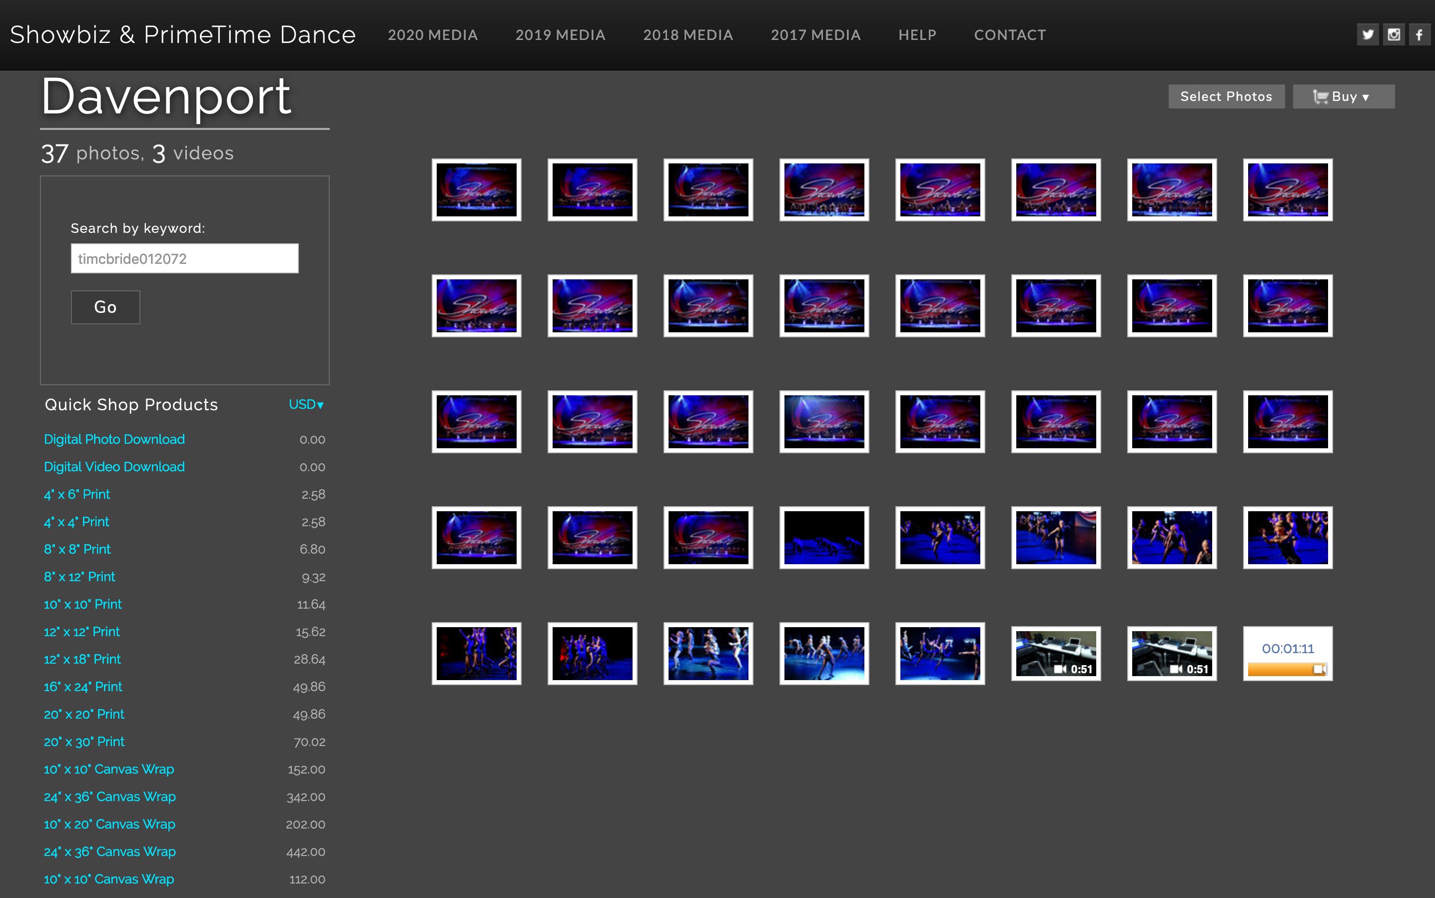1435x898 pixels.
Task: Open the 2020 MEDIA menu
Action: tap(433, 35)
